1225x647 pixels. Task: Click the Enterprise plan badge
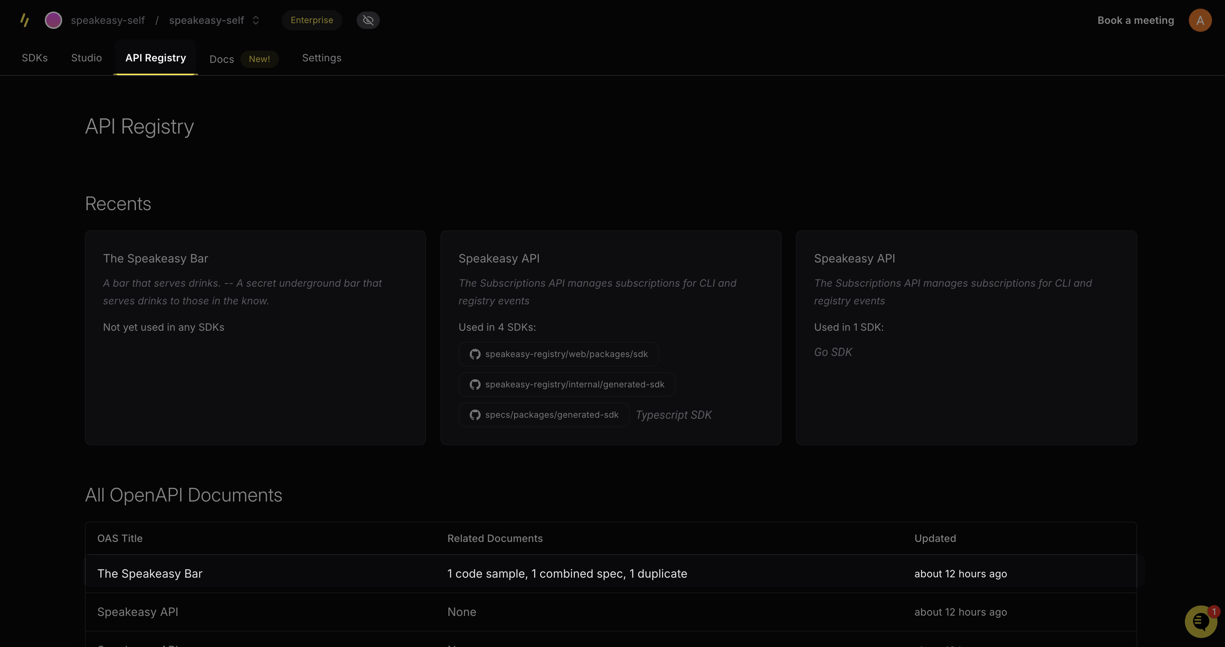(x=312, y=20)
